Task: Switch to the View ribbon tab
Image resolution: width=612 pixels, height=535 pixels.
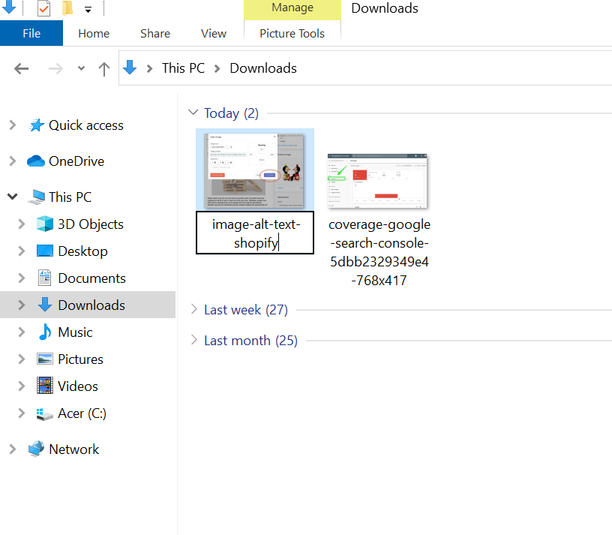Action: click(213, 34)
